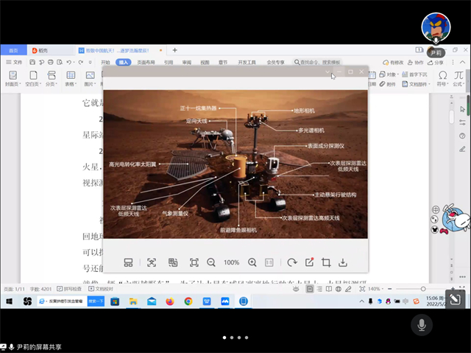Switch to reading view in status bar
Viewport: 471px width, 353px height.
point(329,289)
